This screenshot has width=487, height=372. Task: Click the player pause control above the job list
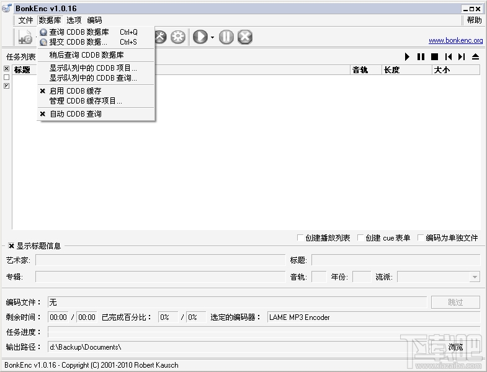click(x=421, y=57)
